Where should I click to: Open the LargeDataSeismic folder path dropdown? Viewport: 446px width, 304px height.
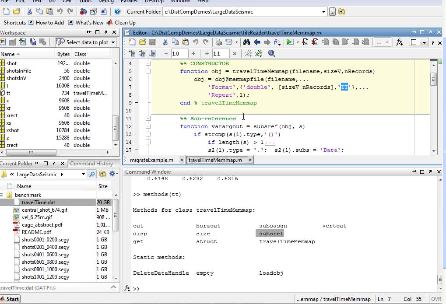pos(83,174)
